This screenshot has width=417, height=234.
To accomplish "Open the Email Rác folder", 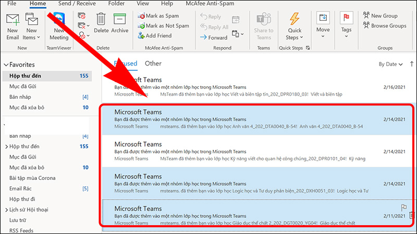I will 20,189.
